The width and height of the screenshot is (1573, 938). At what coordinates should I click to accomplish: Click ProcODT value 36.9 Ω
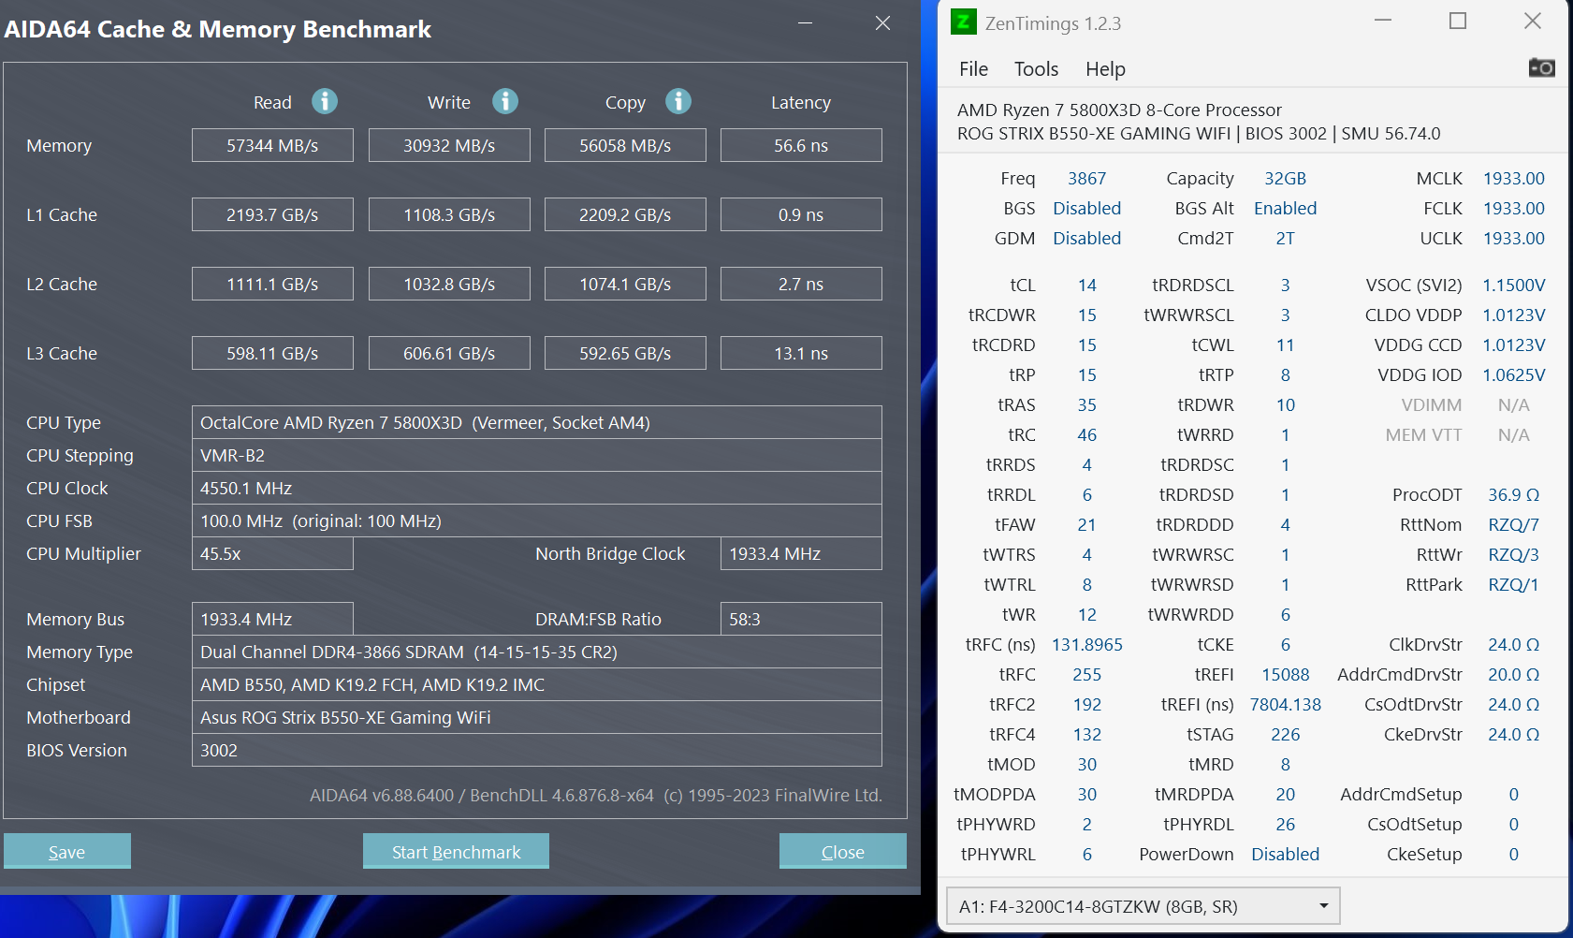coord(1513,494)
